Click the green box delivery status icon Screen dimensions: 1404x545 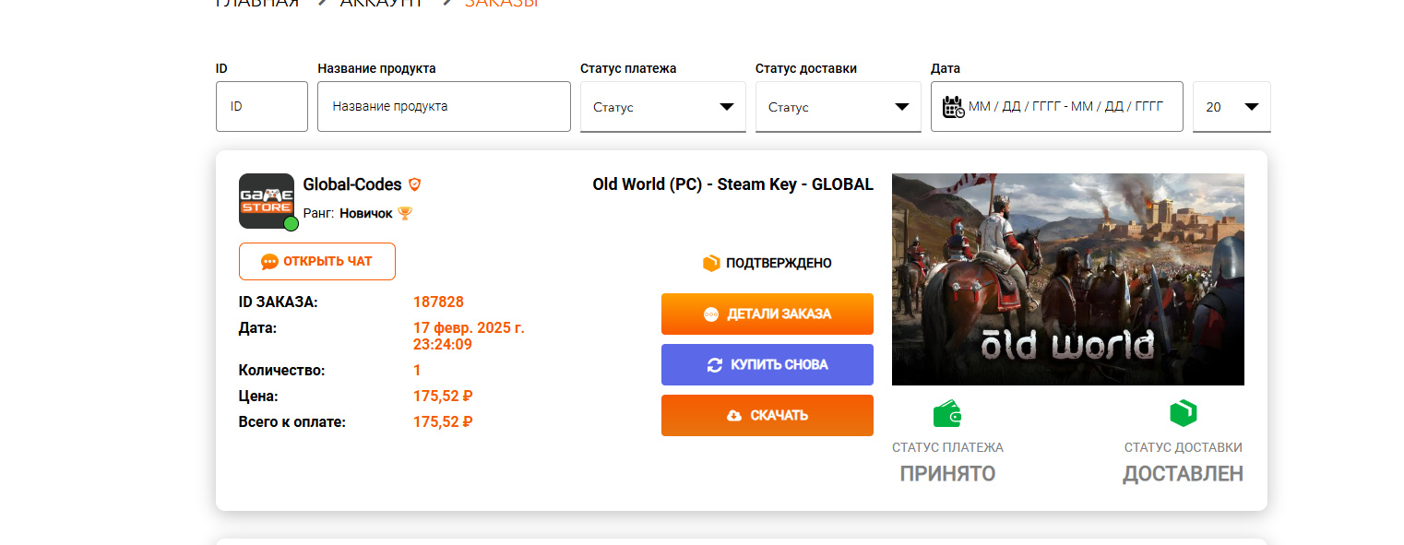pos(1183,414)
